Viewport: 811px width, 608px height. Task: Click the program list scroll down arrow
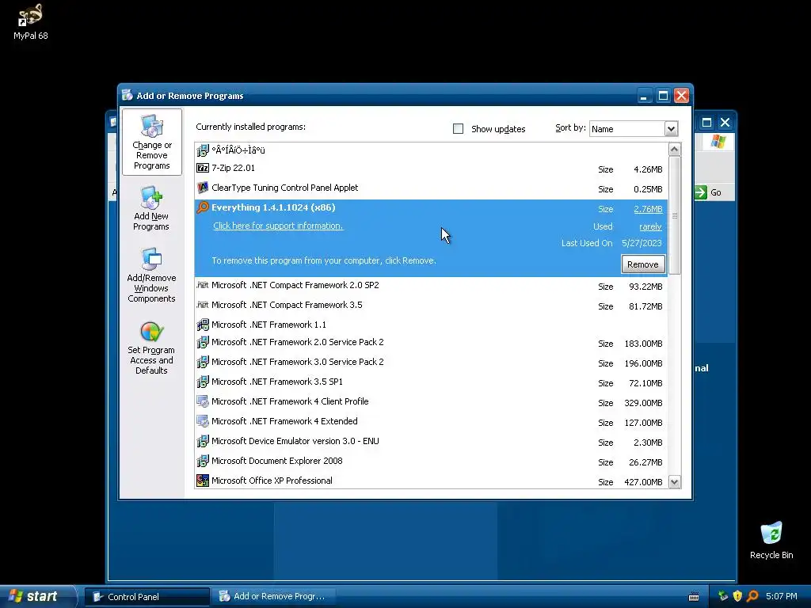[675, 482]
